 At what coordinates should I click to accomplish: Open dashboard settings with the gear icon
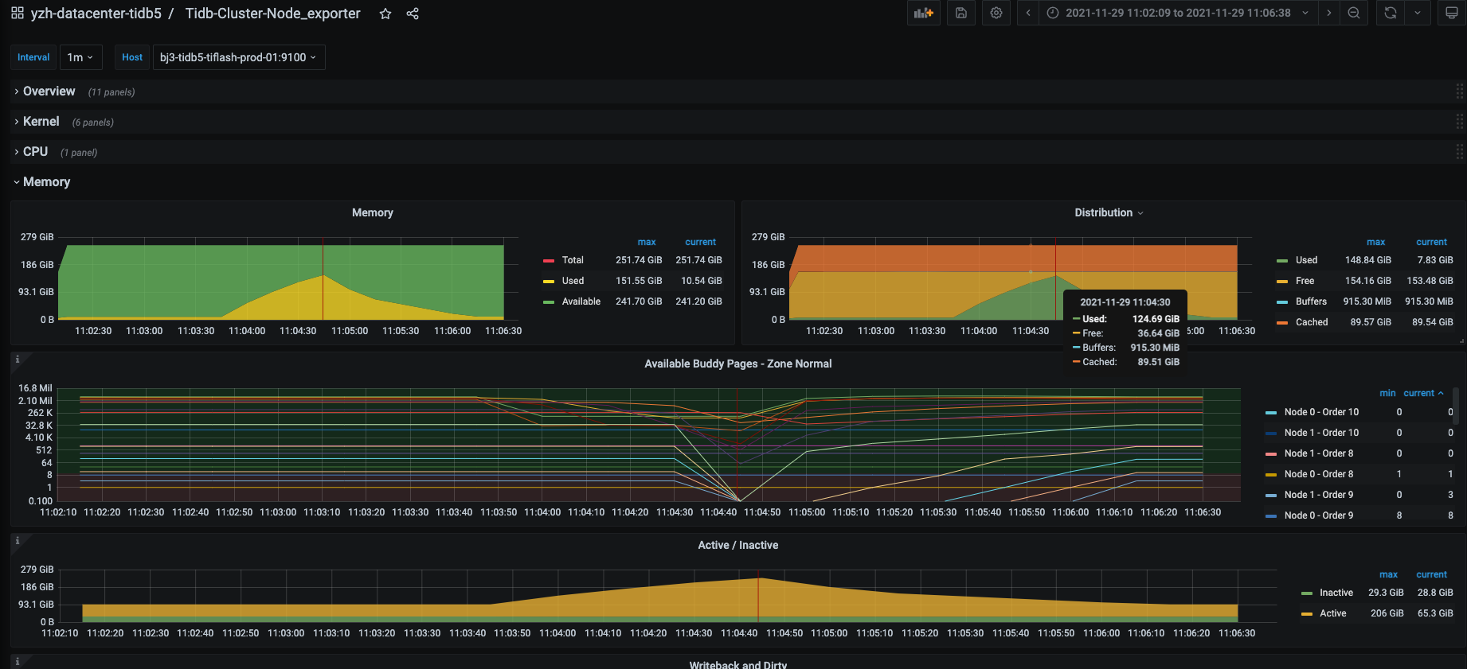click(996, 13)
